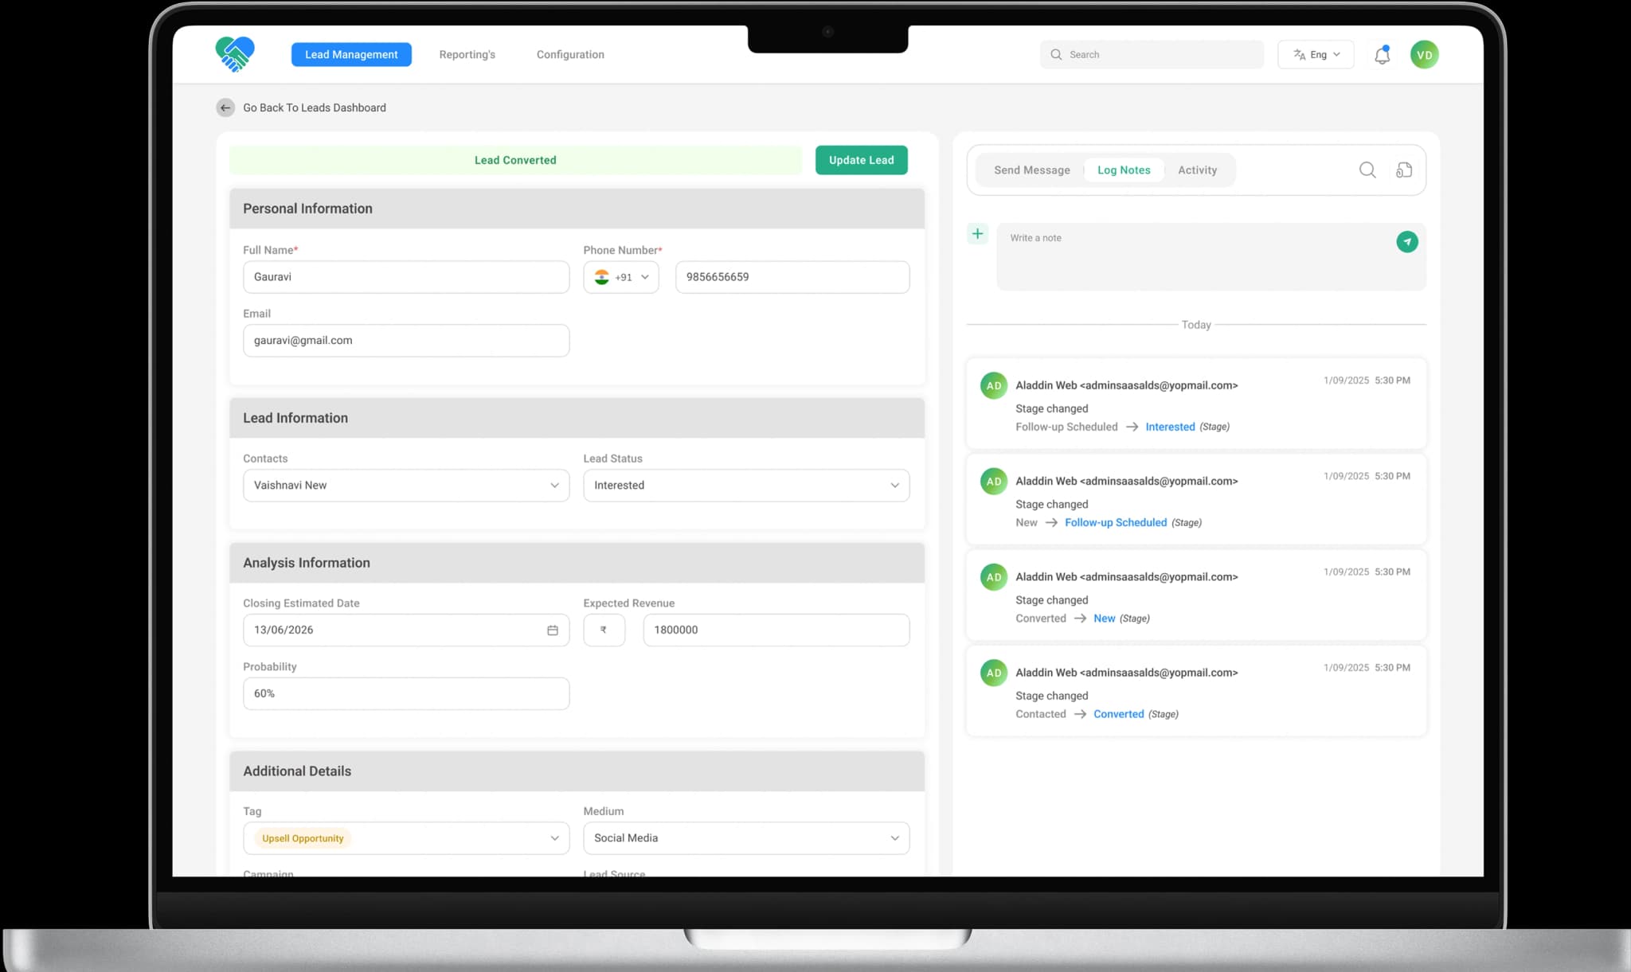Click the document icon beside notes search
This screenshot has width=1631, height=972.
1404,170
